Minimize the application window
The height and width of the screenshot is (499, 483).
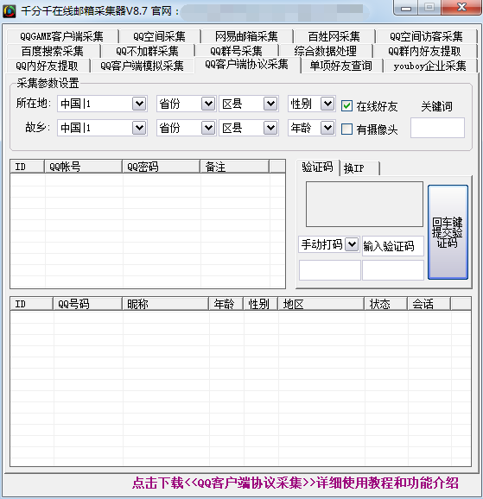[x=405, y=8]
